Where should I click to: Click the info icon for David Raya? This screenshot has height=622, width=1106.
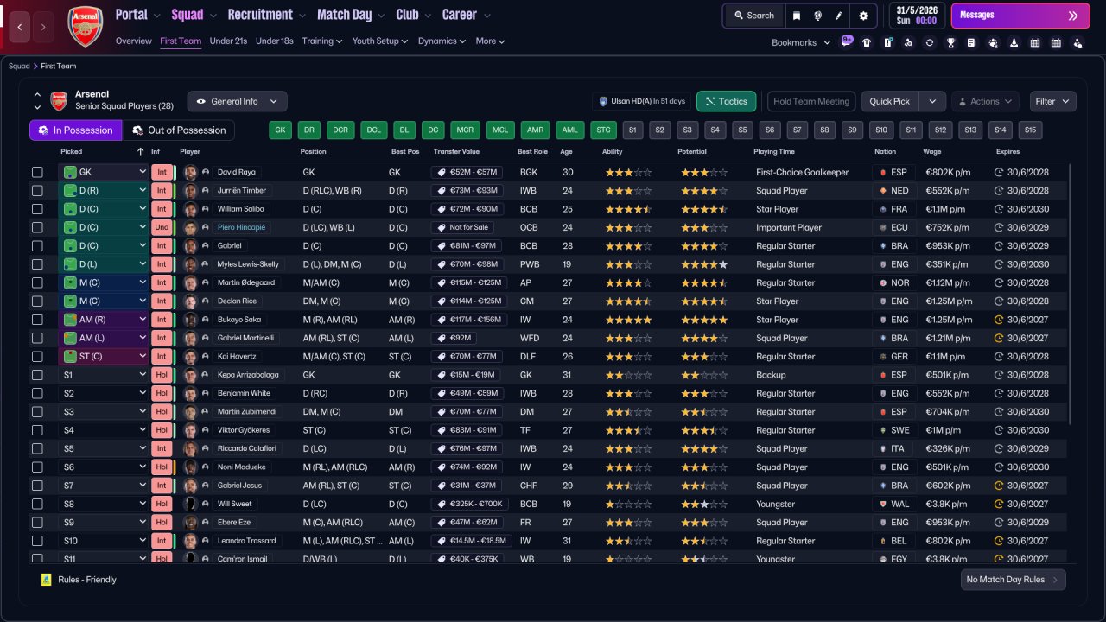(x=206, y=172)
